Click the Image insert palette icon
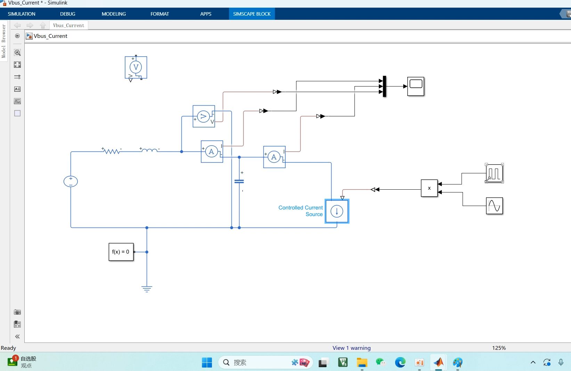This screenshot has height=371, width=571. click(17, 101)
